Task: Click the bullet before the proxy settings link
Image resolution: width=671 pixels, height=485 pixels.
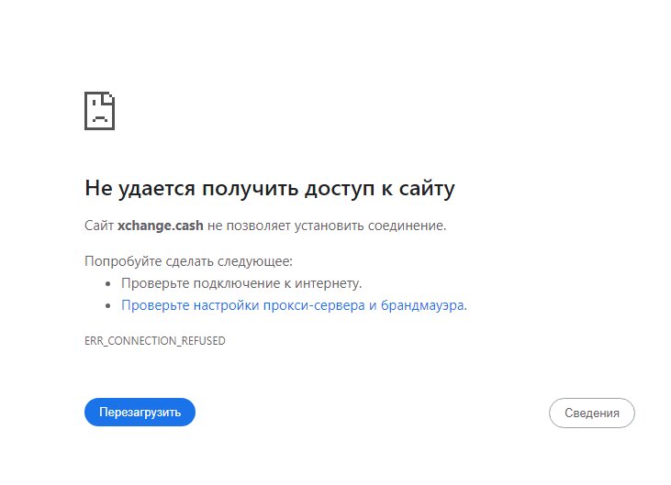Action: coord(110,305)
